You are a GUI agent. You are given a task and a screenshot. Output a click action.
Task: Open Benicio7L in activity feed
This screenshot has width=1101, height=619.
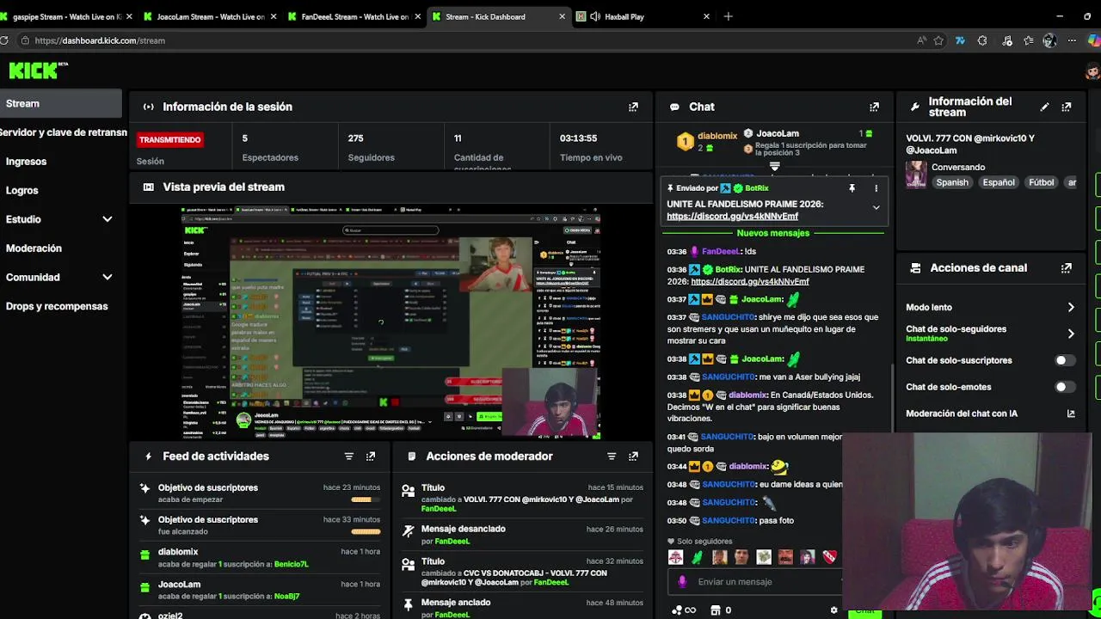[x=291, y=564]
